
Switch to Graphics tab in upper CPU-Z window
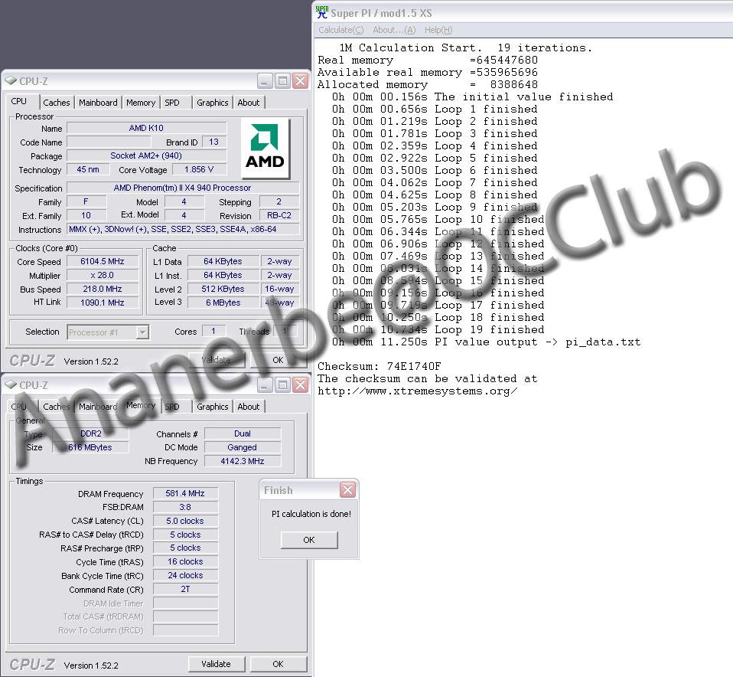pos(213,103)
